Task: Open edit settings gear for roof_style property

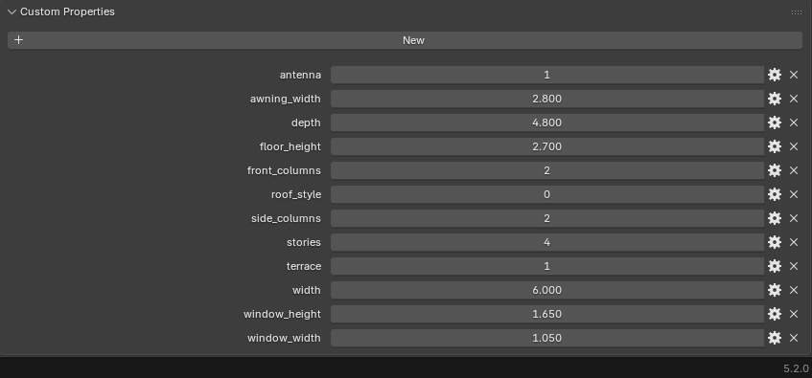Action: click(x=775, y=194)
